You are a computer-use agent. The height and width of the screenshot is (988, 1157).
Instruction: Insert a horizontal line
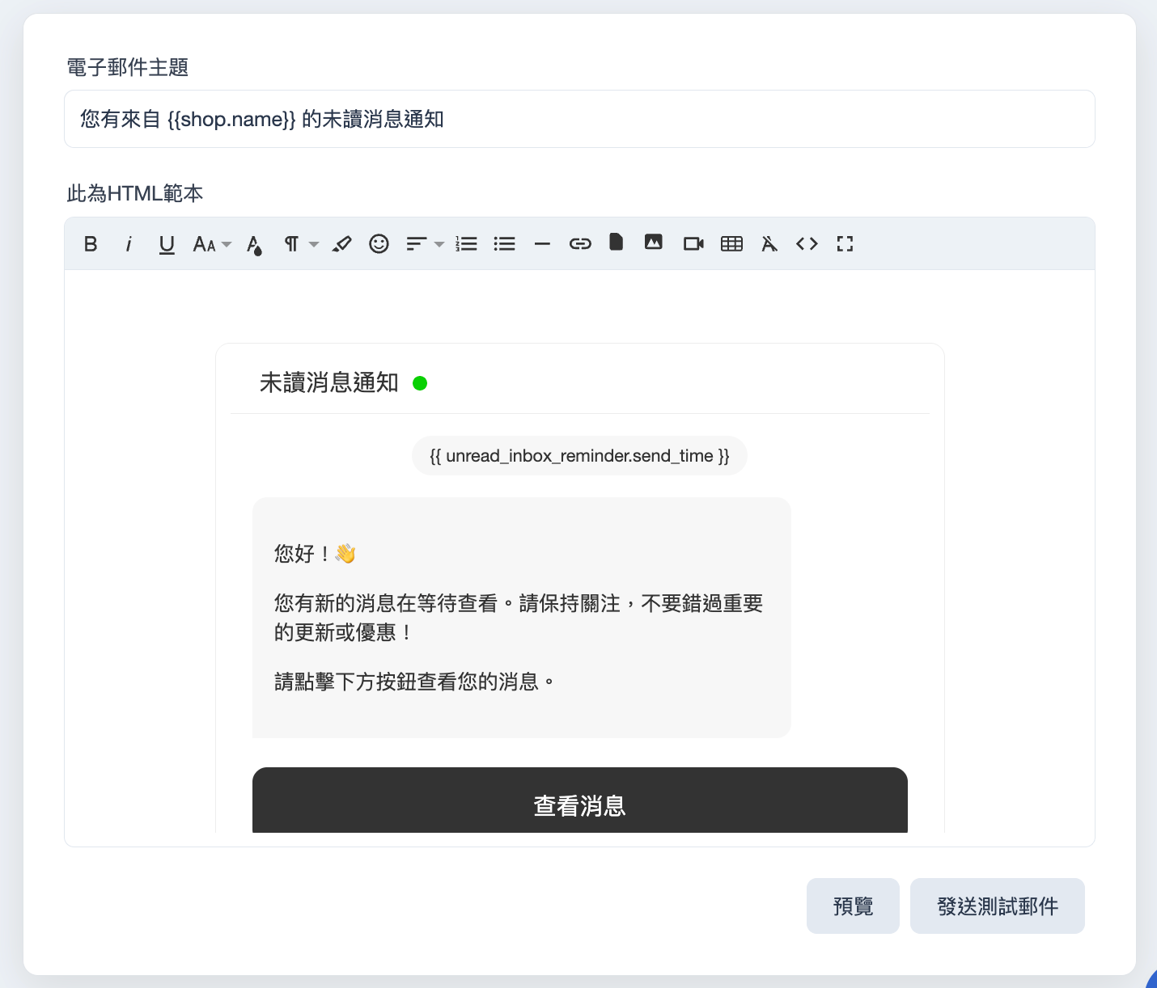tap(542, 243)
